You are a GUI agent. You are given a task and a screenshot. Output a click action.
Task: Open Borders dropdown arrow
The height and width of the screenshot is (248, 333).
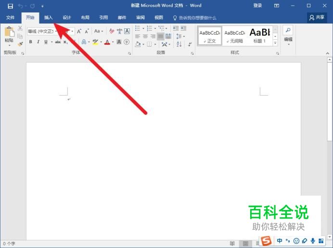click(155, 44)
